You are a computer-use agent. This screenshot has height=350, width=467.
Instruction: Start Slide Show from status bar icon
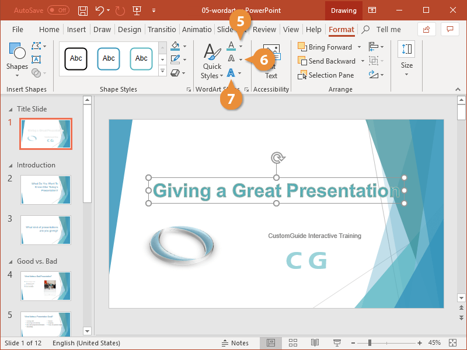[x=337, y=343]
